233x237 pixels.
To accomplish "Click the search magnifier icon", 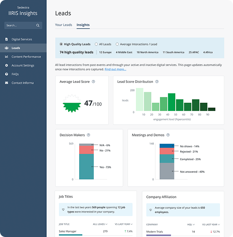I will pyautogui.click(x=38, y=25).
